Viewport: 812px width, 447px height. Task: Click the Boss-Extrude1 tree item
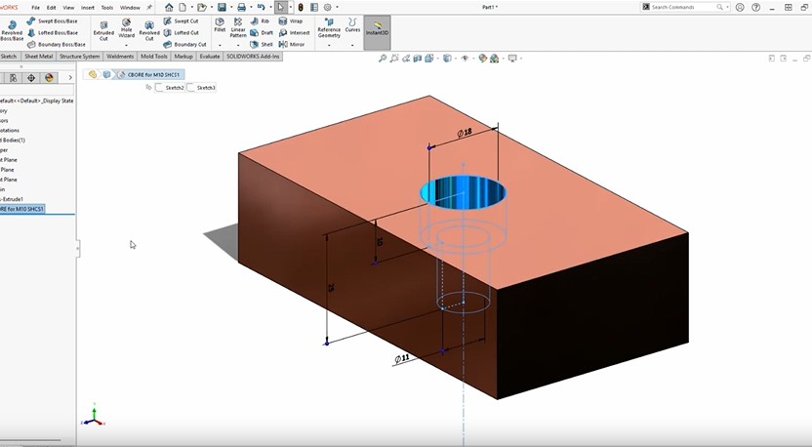(12, 199)
